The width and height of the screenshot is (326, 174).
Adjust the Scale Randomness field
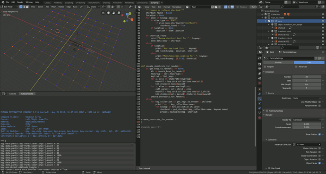307,127
